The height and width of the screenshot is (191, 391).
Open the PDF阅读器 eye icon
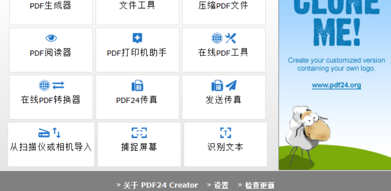(x=51, y=38)
